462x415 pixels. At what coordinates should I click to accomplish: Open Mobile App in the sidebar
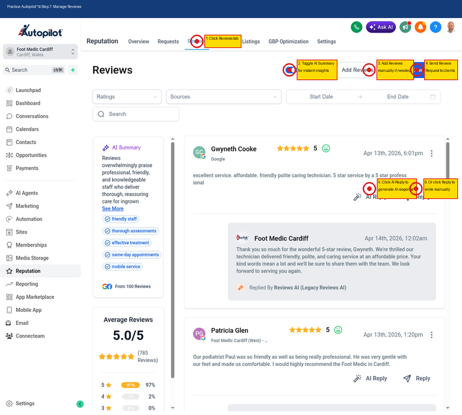[29, 310]
